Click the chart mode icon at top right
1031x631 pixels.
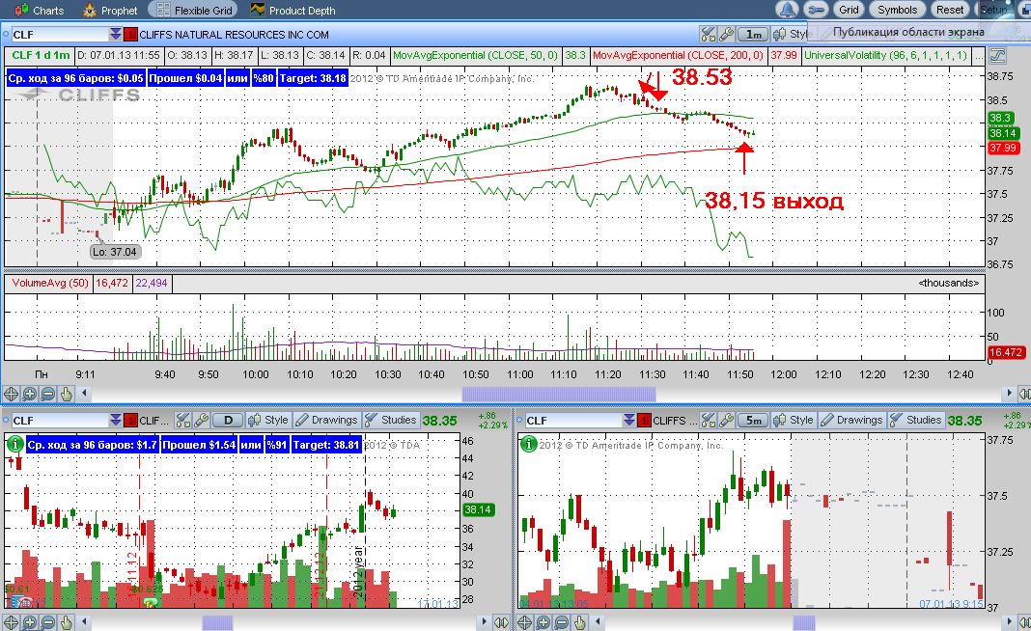pyautogui.click(x=997, y=56)
